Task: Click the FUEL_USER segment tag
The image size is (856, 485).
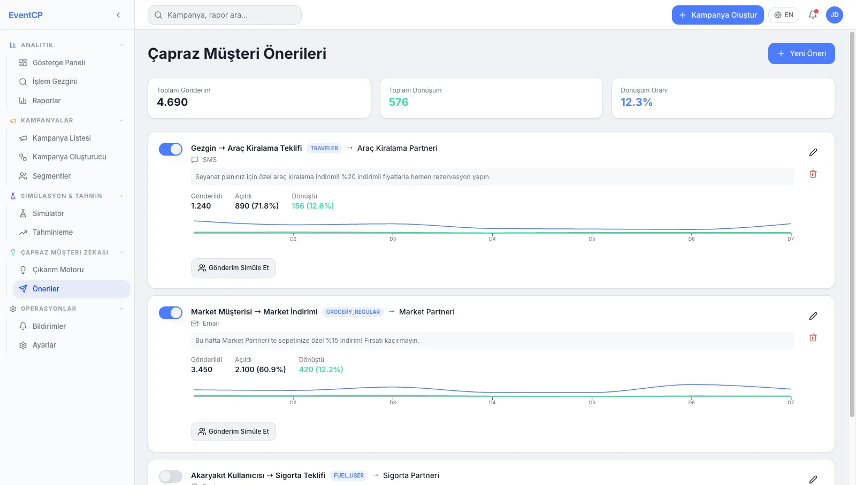Action: [349, 475]
